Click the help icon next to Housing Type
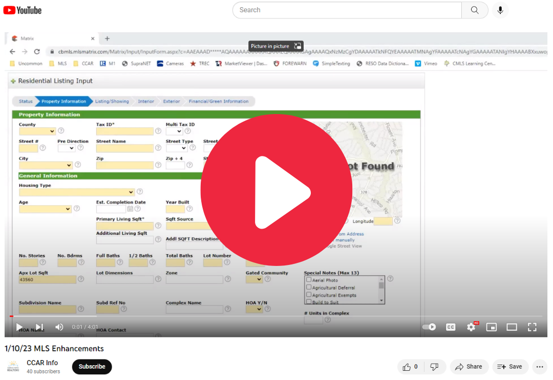Image resolution: width=553 pixels, height=380 pixels. tap(140, 192)
